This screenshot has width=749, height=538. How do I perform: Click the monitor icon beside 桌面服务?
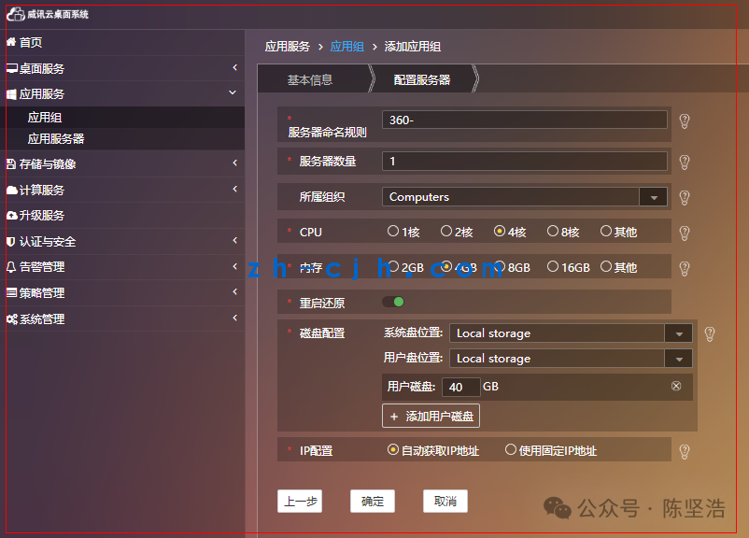[12, 68]
